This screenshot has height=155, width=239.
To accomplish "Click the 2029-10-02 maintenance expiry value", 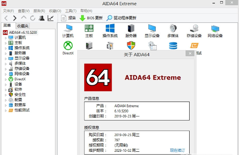I will [127, 151].
